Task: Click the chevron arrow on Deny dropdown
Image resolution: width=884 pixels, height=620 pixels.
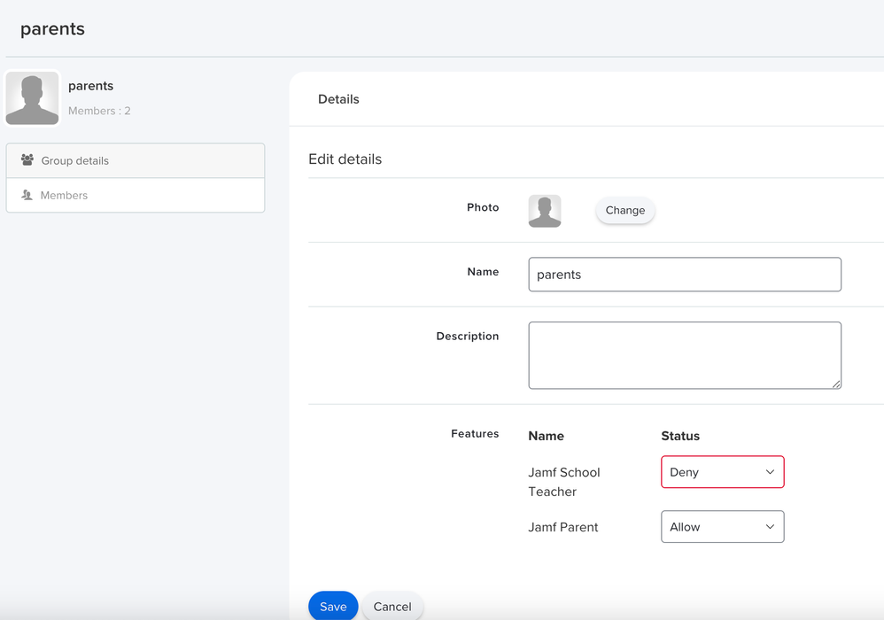Action: tap(770, 472)
